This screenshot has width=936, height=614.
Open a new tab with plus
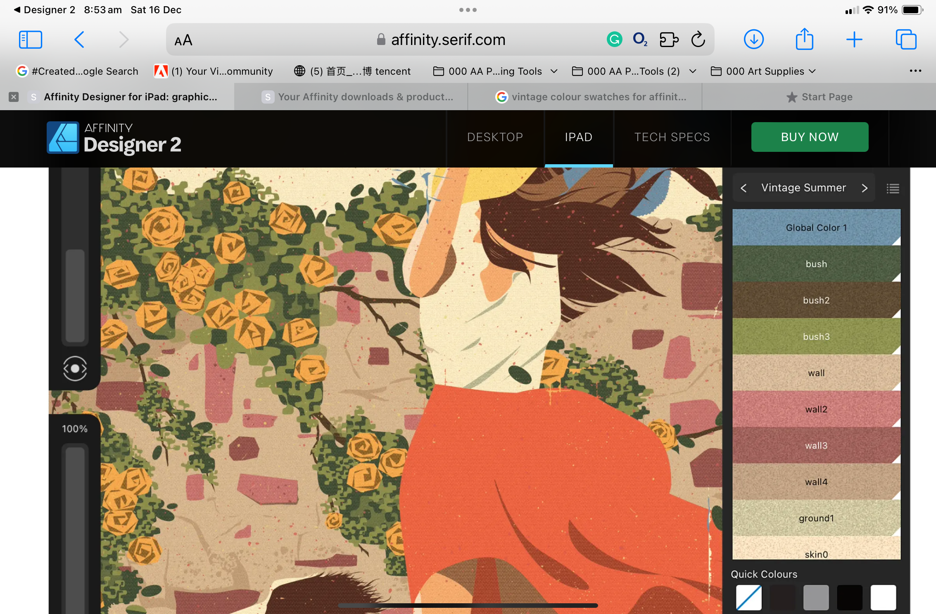[x=854, y=40]
